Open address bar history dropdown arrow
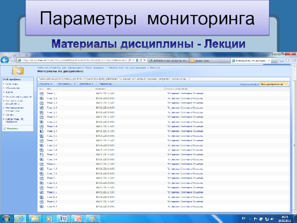297x223 pixels. click(x=133, y=60)
